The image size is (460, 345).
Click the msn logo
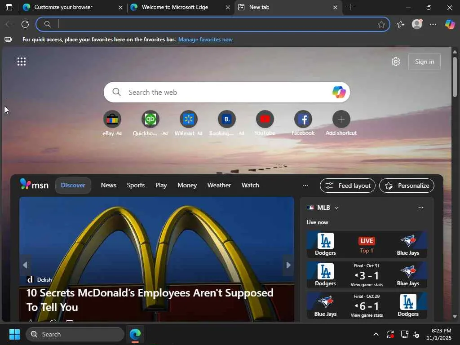click(34, 185)
